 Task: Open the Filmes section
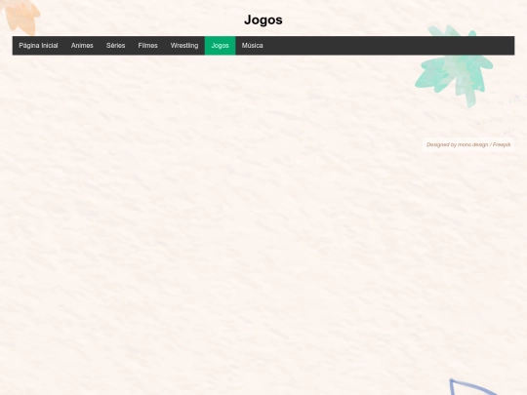click(x=148, y=45)
